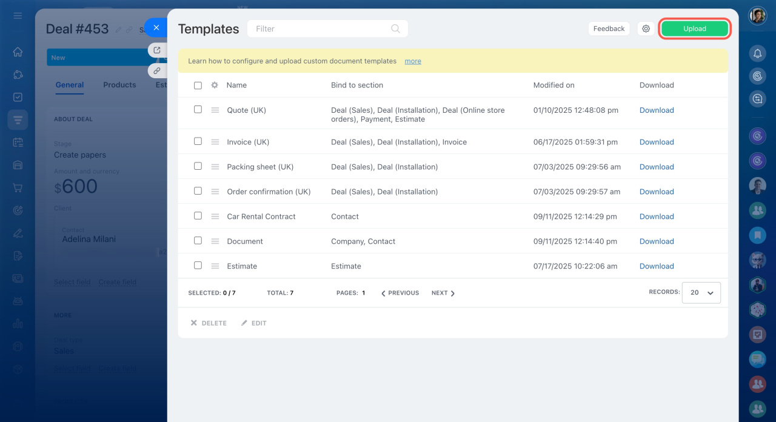Toggle the select-all checkbox in header
Screen dimensions: 776x422
(198, 85)
